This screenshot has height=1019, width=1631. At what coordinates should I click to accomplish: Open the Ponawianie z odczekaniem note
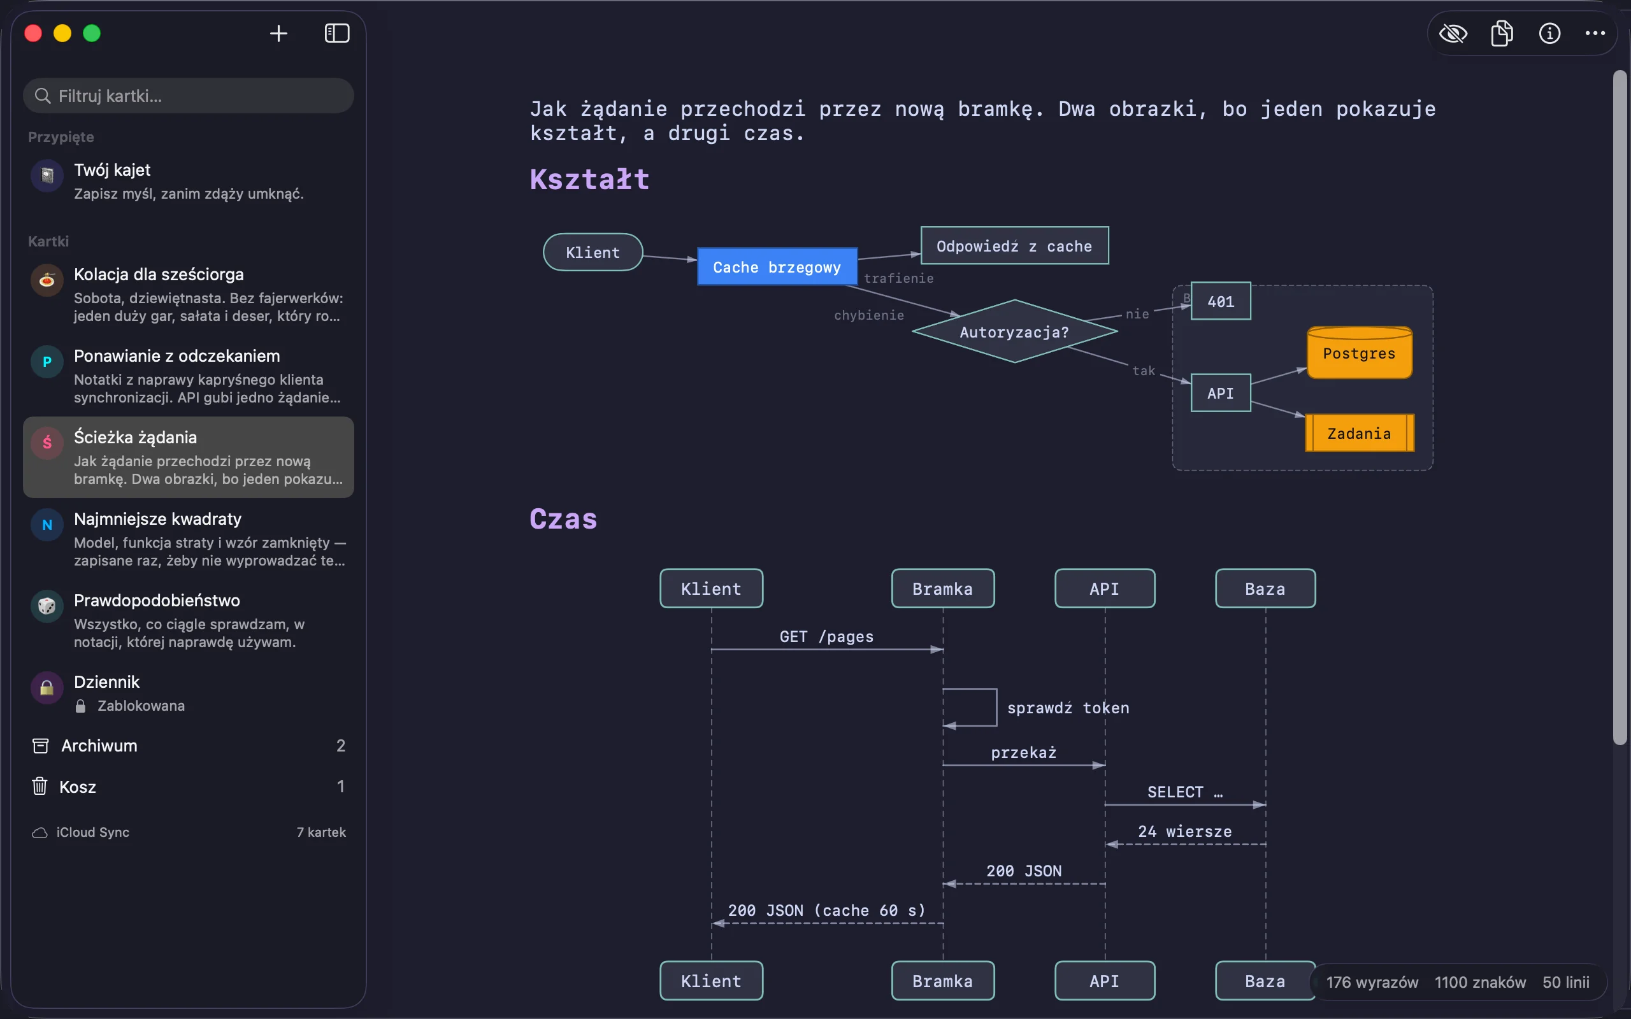point(188,376)
